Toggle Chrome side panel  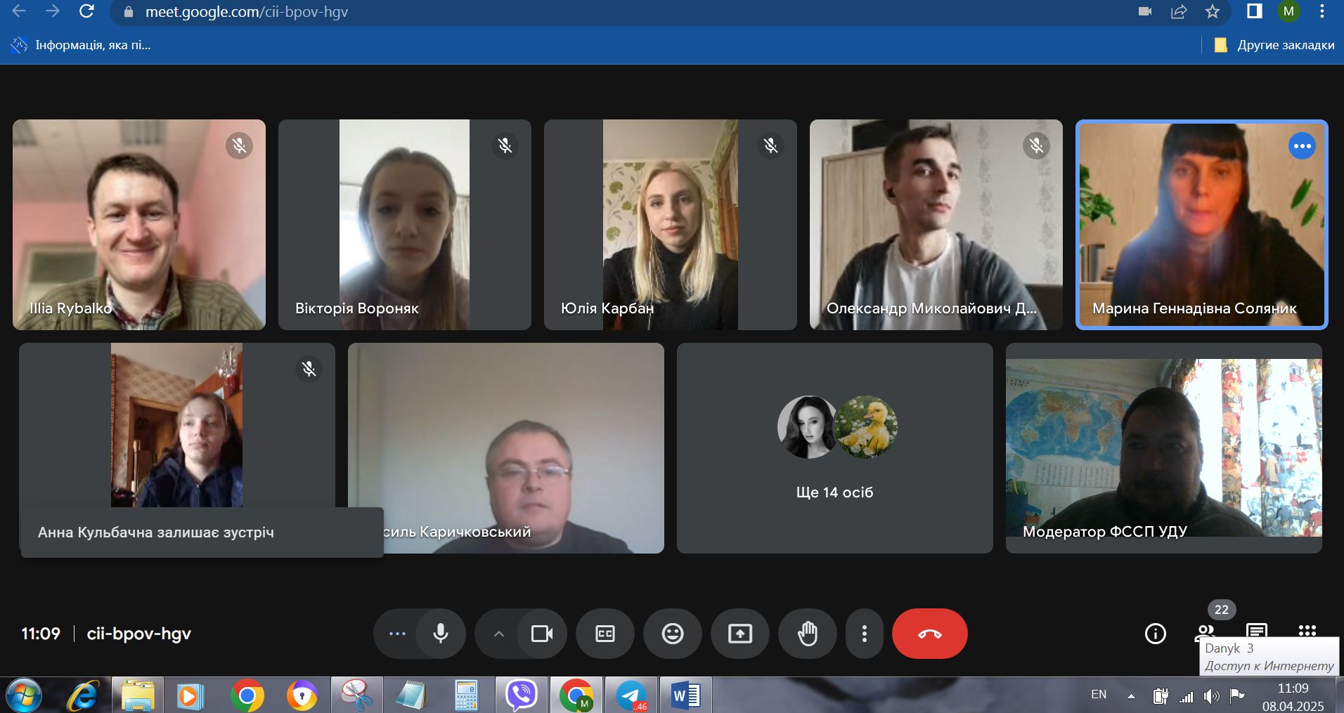[x=1255, y=11]
